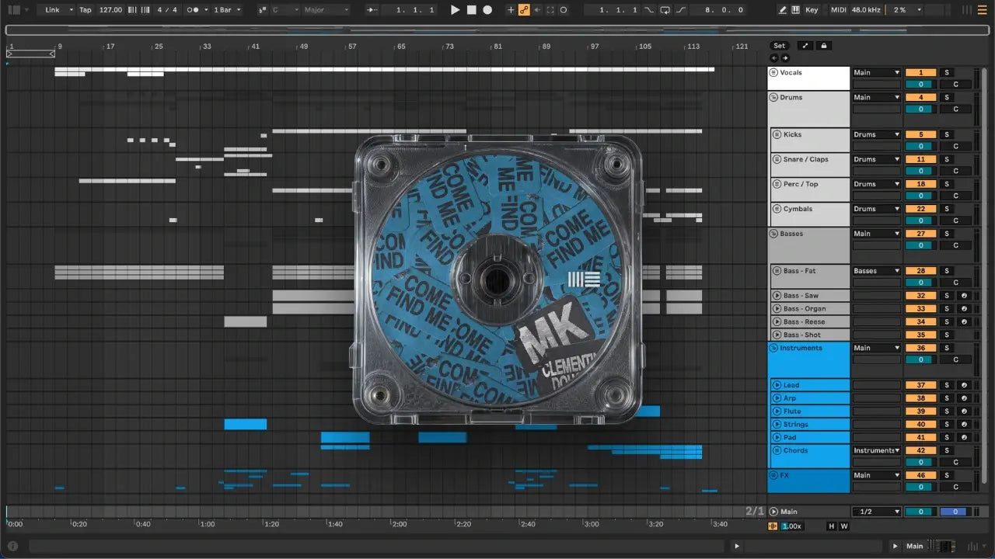Jump to previous locator arrow
The image size is (995, 559).
coord(774,58)
